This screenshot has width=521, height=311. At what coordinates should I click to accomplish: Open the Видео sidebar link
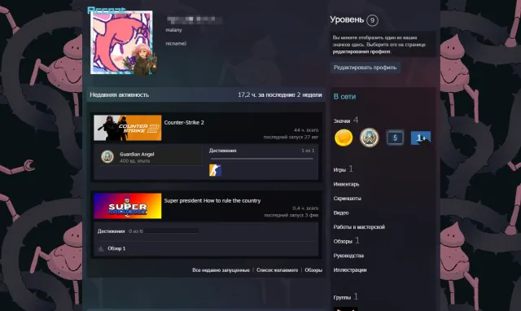pyautogui.click(x=341, y=212)
